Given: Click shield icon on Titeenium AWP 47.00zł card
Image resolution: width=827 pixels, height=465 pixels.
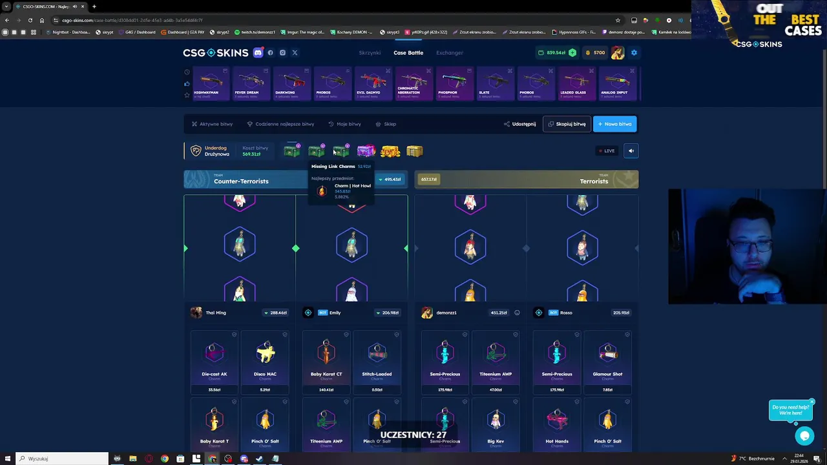Looking at the screenshot, I should (x=515, y=335).
